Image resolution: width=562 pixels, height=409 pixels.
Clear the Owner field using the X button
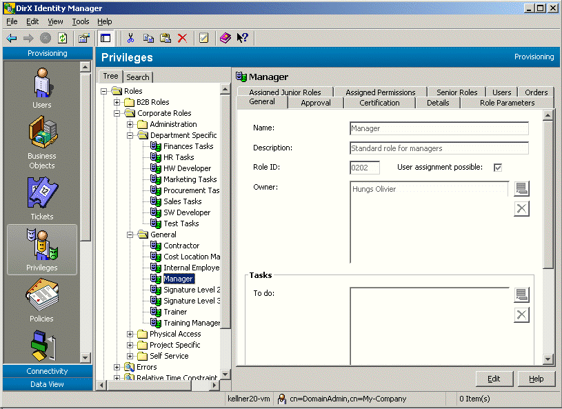pyautogui.click(x=522, y=208)
